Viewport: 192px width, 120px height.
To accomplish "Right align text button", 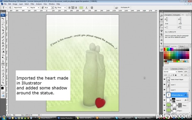I will (76, 8).
